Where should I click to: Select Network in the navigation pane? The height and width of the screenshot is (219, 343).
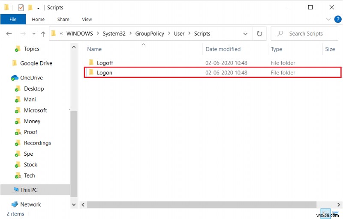click(x=30, y=204)
